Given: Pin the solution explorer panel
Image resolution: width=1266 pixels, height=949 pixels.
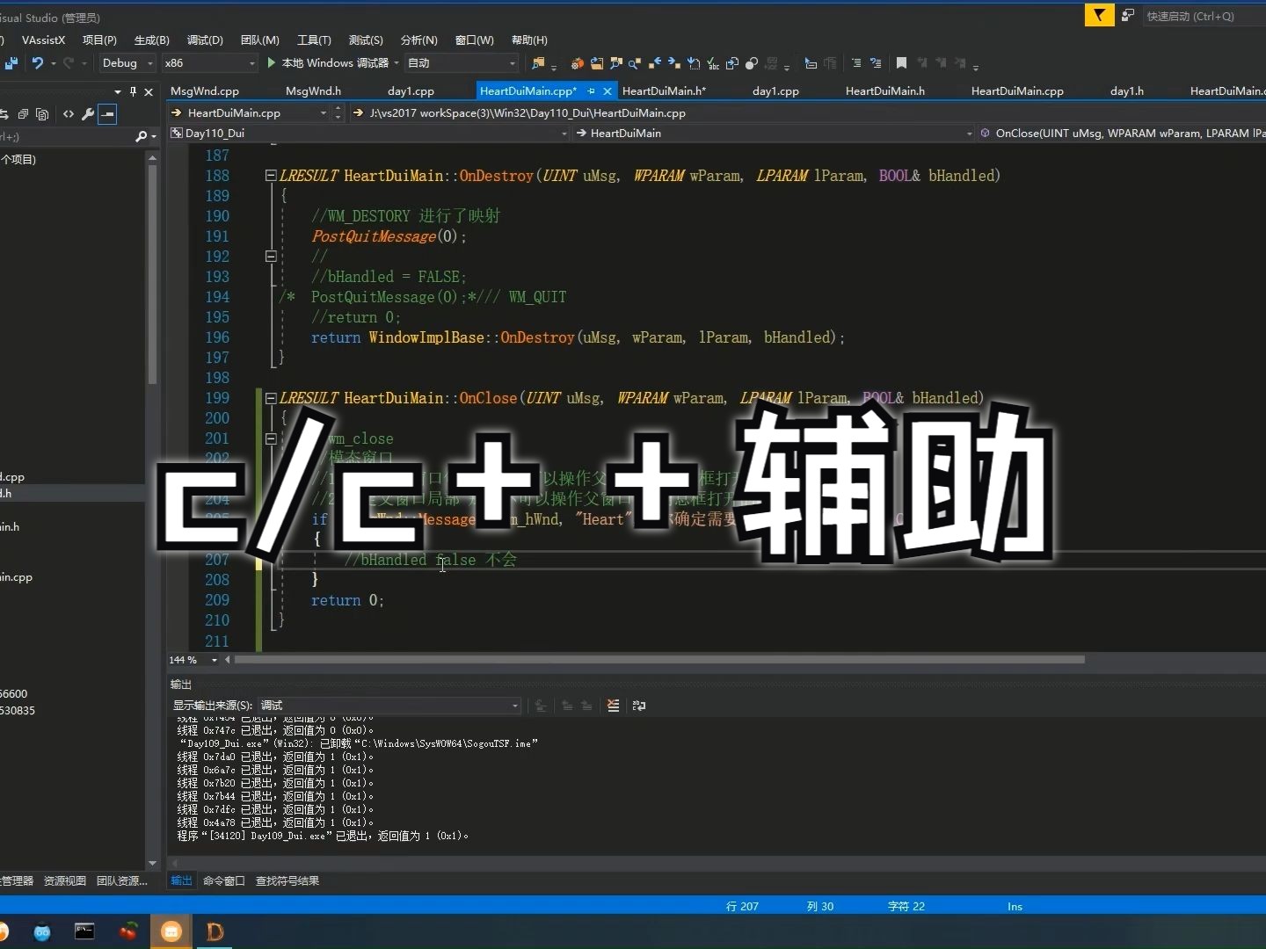Looking at the screenshot, I should [x=133, y=91].
